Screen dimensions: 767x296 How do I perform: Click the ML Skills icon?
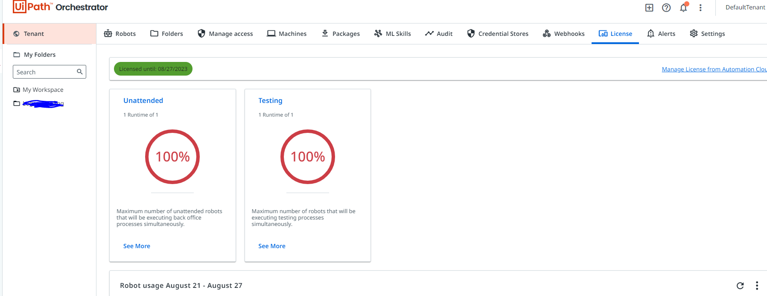coord(378,33)
